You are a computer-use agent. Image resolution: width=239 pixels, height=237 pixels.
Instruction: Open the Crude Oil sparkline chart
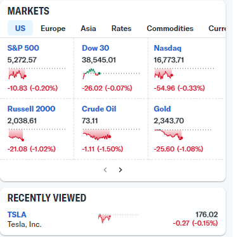point(111,134)
